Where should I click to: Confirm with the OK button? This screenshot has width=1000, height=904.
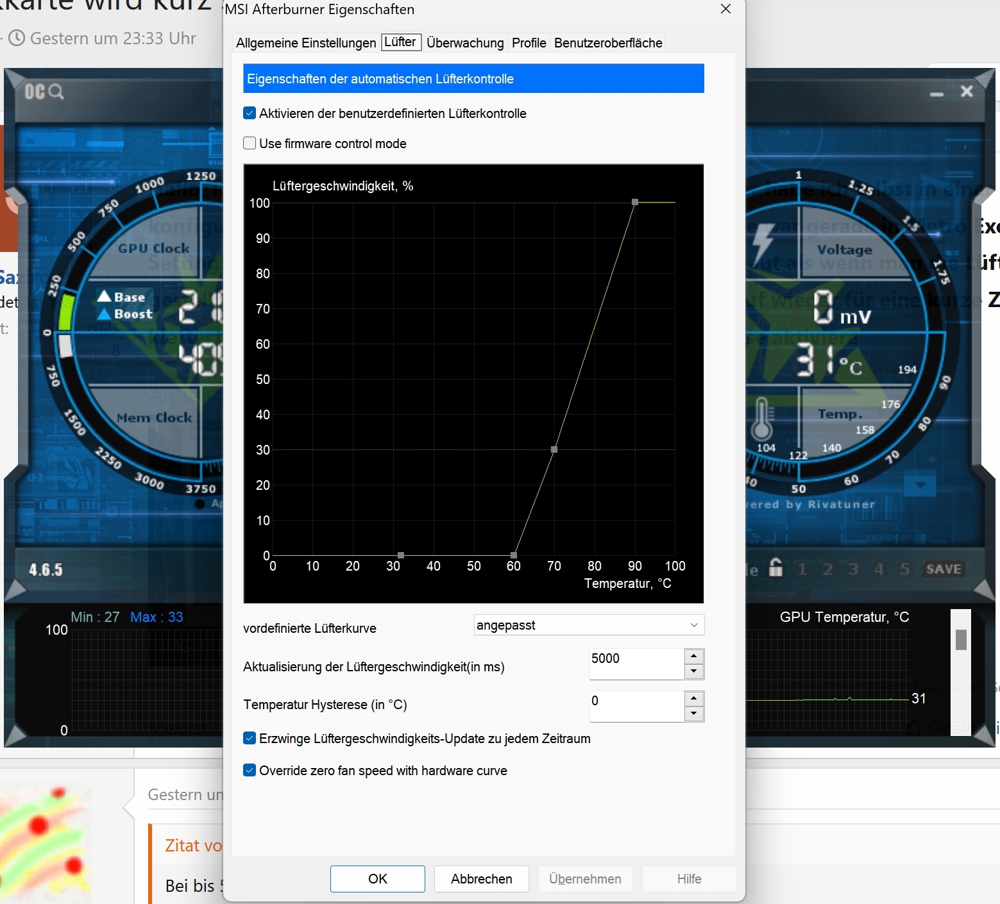click(x=378, y=879)
